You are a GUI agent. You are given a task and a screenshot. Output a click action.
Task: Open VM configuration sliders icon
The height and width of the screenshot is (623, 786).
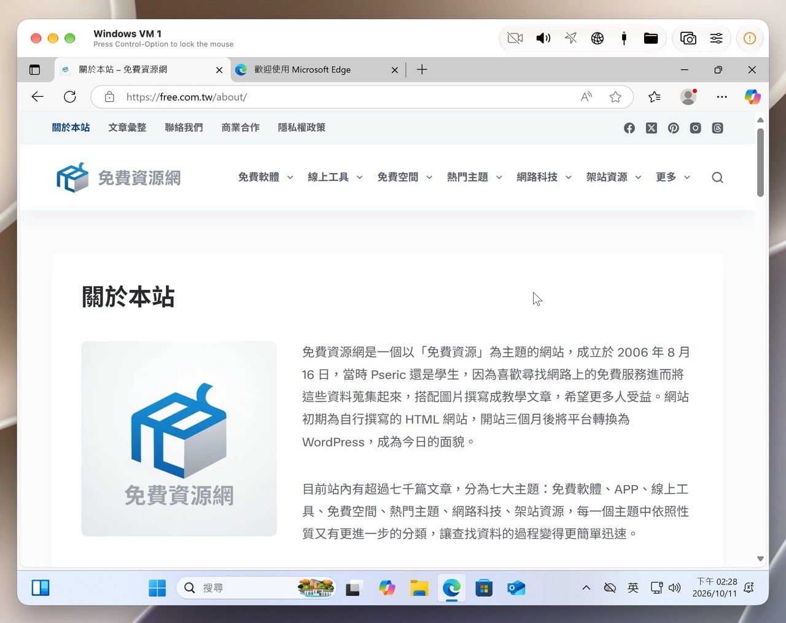716,39
